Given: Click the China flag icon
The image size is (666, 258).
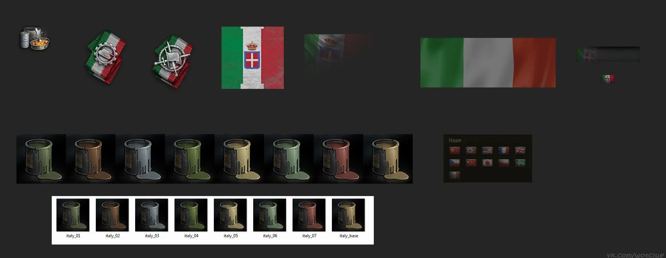Looking at the screenshot, I should (x=471, y=163).
